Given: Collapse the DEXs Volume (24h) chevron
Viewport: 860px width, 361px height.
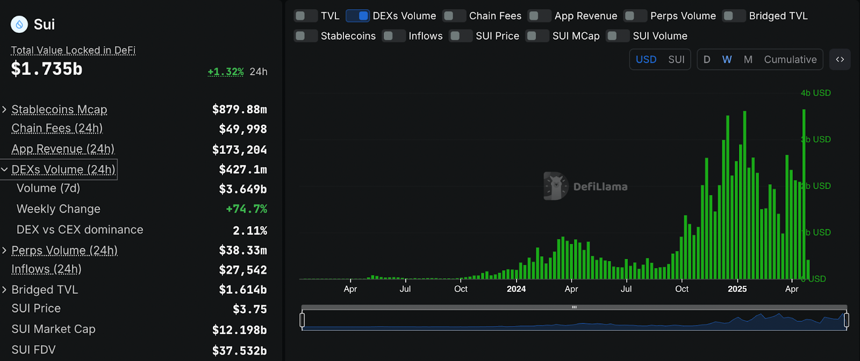Looking at the screenshot, I should click(4, 170).
